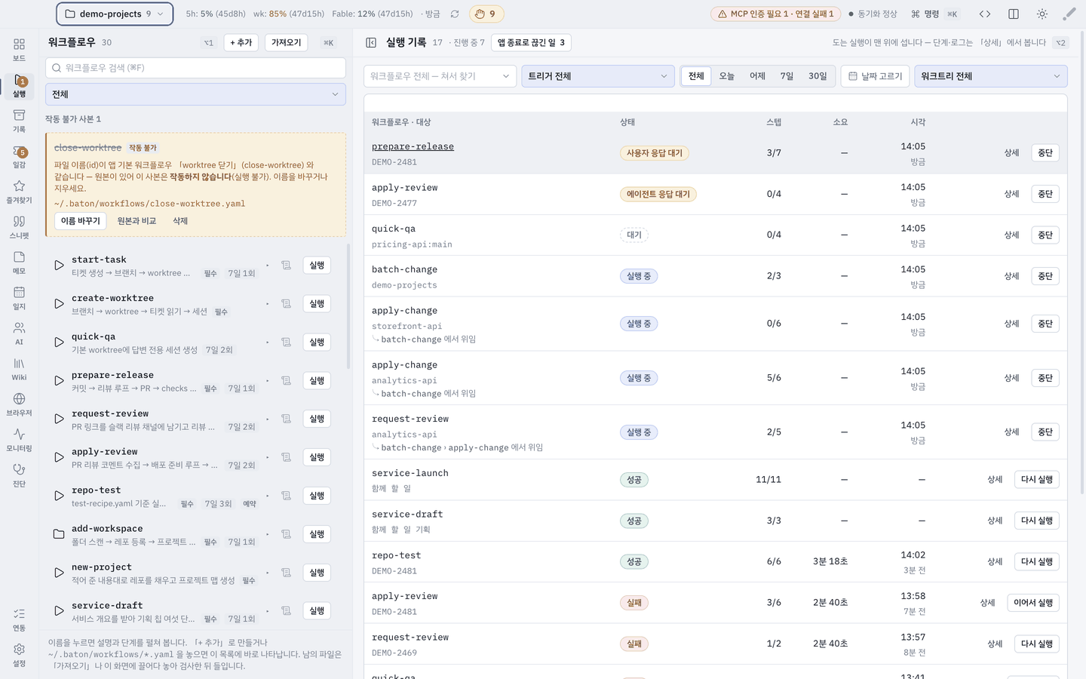Open the 보드 board view in sidebar
The height and width of the screenshot is (679, 1086).
click(x=19, y=50)
